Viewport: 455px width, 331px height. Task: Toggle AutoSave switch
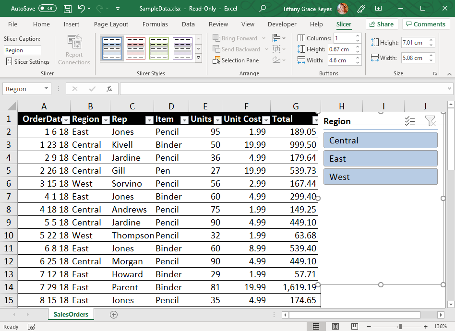point(48,9)
